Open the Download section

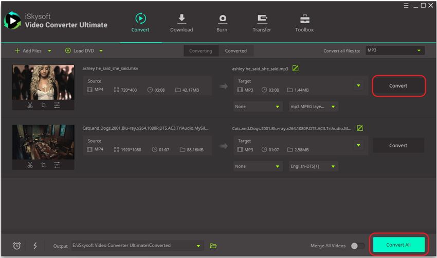pos(181,23)
